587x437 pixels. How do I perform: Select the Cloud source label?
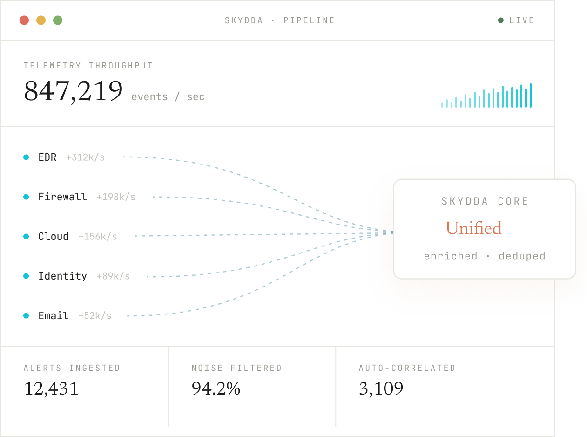coord(54,237)
